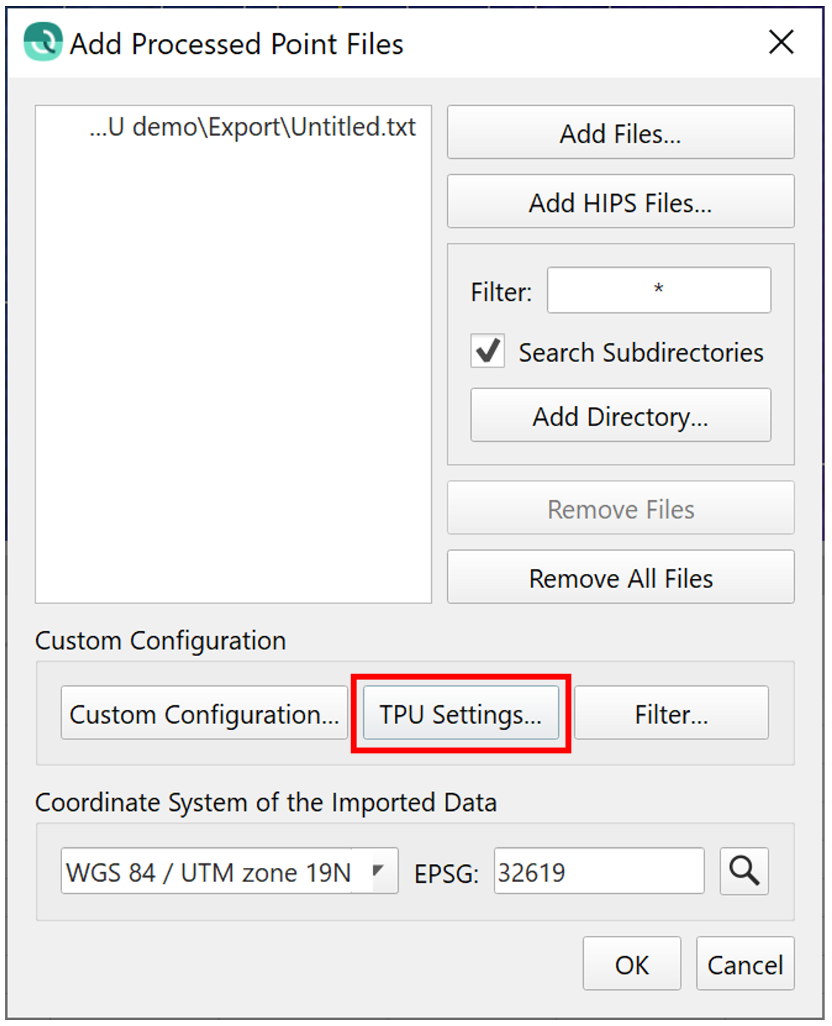Click the application logo icon in title bar
This screenshot has height=1026, width=832.
coord(43,42)
